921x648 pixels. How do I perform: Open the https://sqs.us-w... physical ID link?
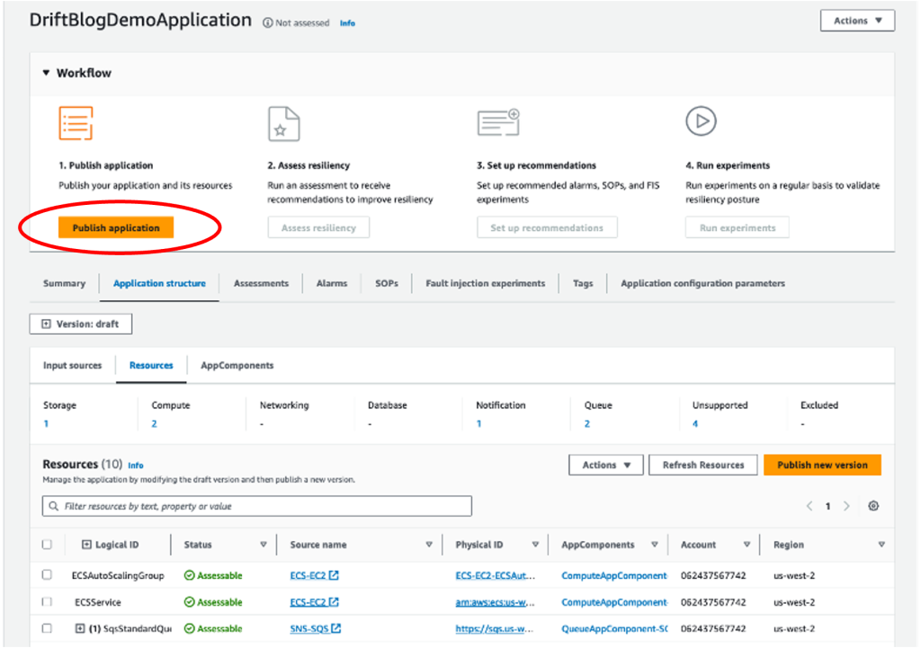click(x=495, y=628)
